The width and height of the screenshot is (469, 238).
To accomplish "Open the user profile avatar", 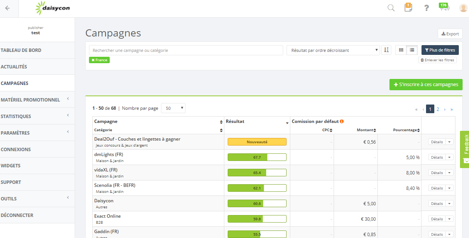I will click(463, 8).
